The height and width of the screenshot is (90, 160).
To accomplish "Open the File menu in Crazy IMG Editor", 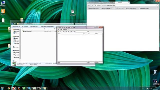I will click(58, 29).
